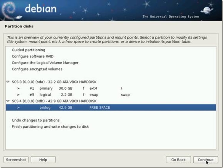Select the 42.9 GB FREE SPACE row

111,107
